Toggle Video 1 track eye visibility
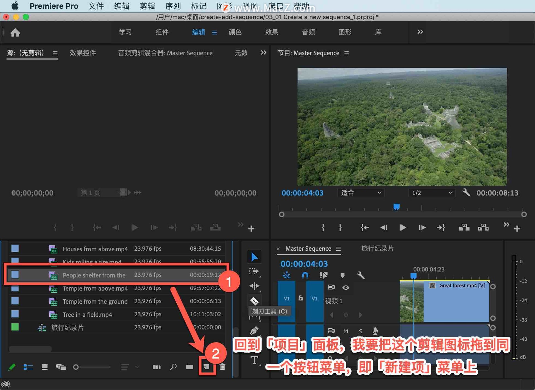535x390 pixels. [346, 287]
